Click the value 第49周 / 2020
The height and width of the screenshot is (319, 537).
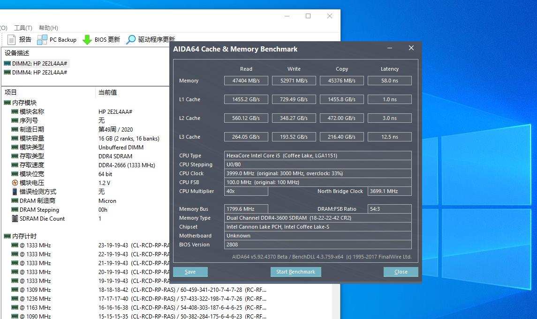coord(115,130)
